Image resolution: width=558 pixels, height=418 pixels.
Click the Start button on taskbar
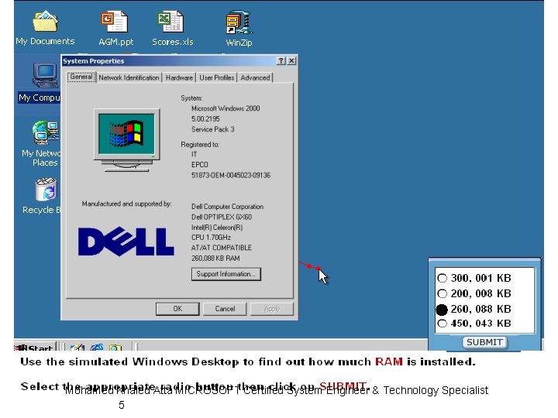click(x=35, y=348)
